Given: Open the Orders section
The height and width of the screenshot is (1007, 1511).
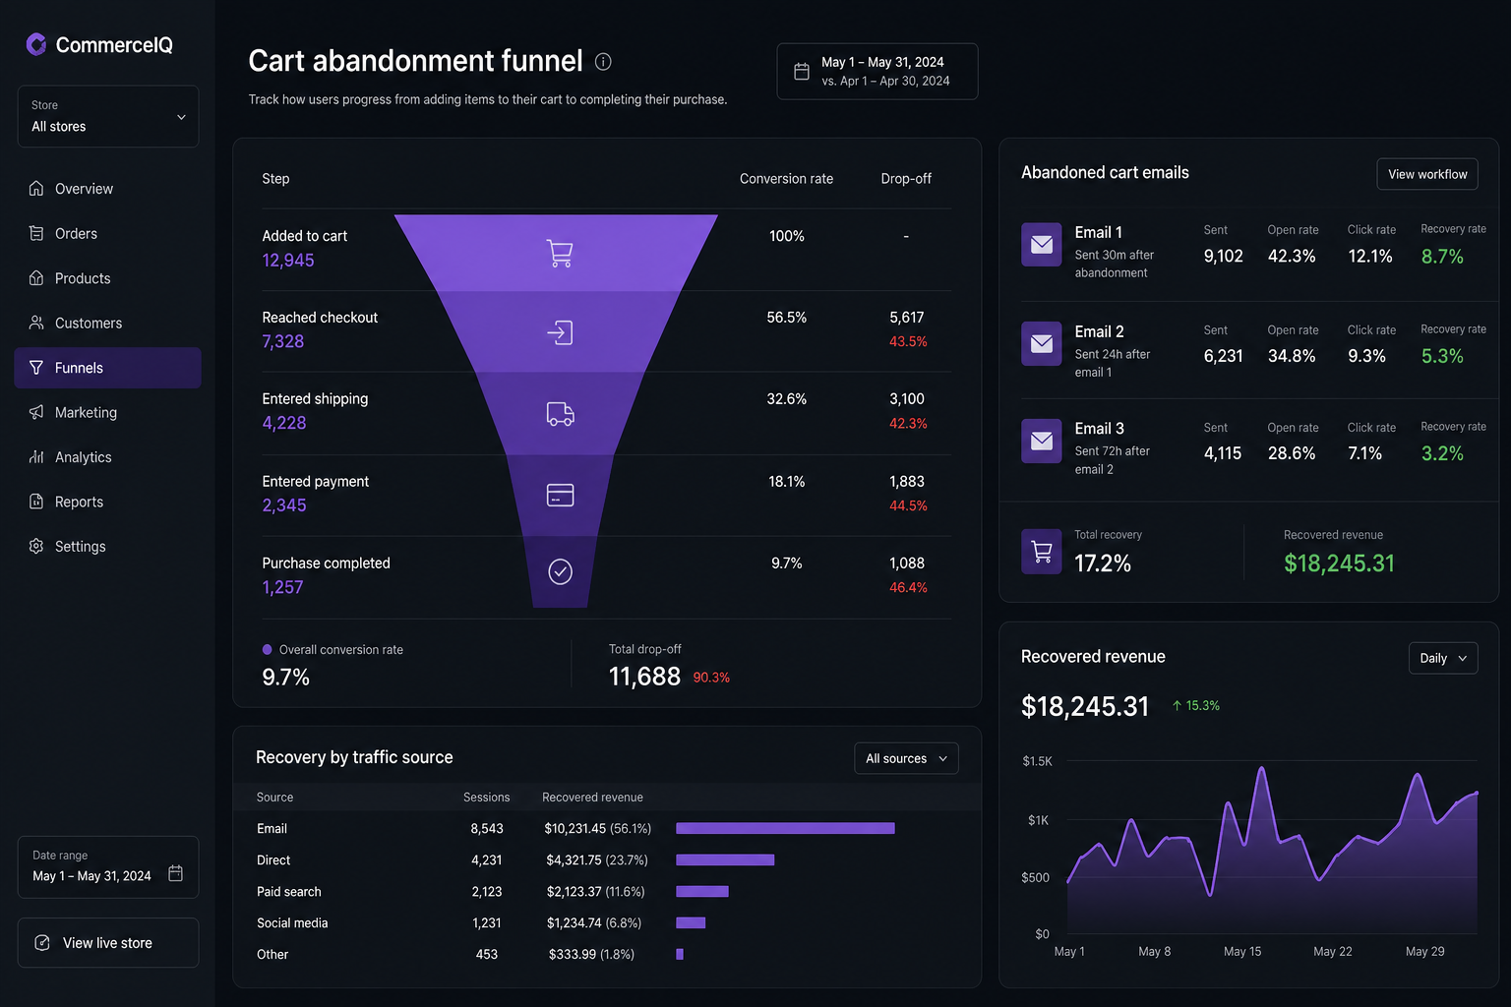Looking at the screenshot, I should coord(108,233).
